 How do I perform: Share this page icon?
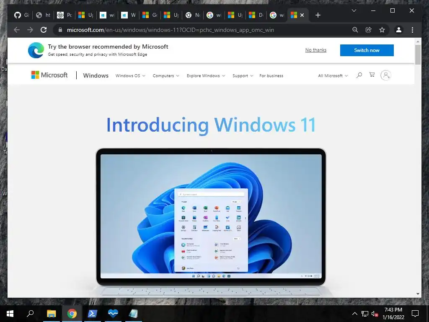[x=369, y=30]
